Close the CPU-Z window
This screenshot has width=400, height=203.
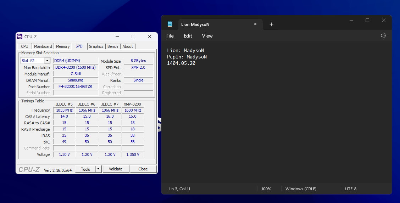[150, 36]
